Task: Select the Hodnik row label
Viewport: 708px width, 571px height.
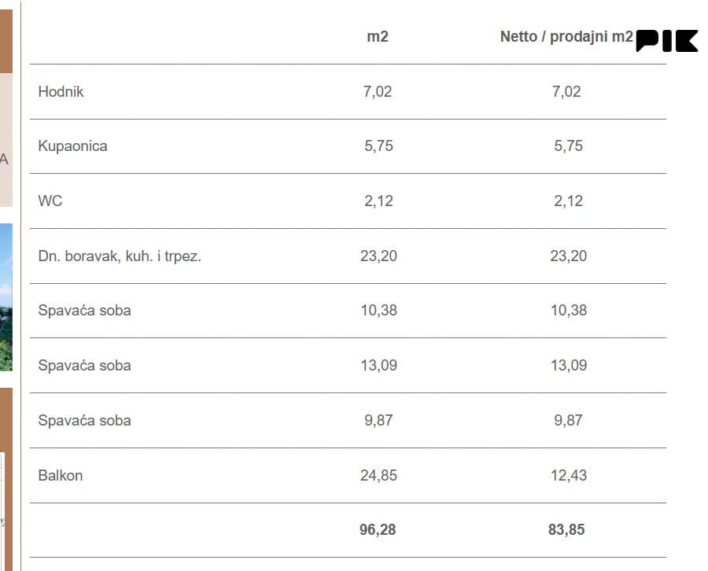Action: 61,92
